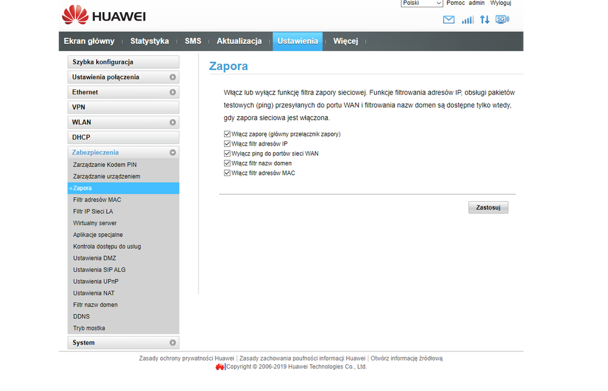Expand the System section arrow
Screen dimensions: 608x391
click(x=173, y=343)
